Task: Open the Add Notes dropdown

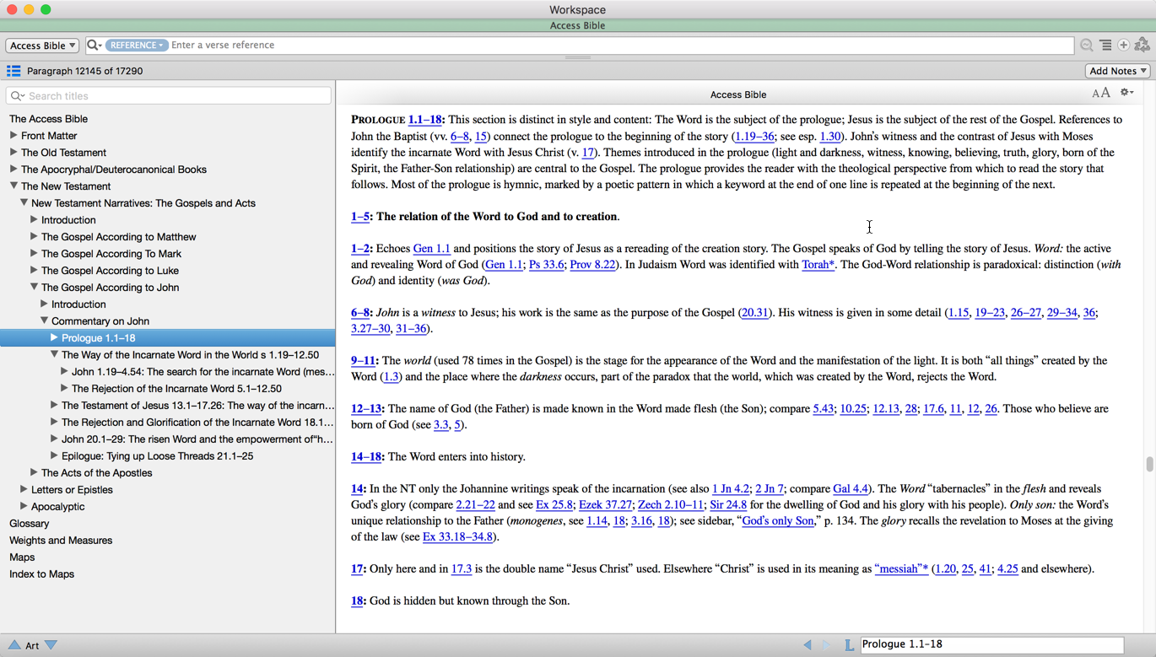Action: coord(1117,71)
